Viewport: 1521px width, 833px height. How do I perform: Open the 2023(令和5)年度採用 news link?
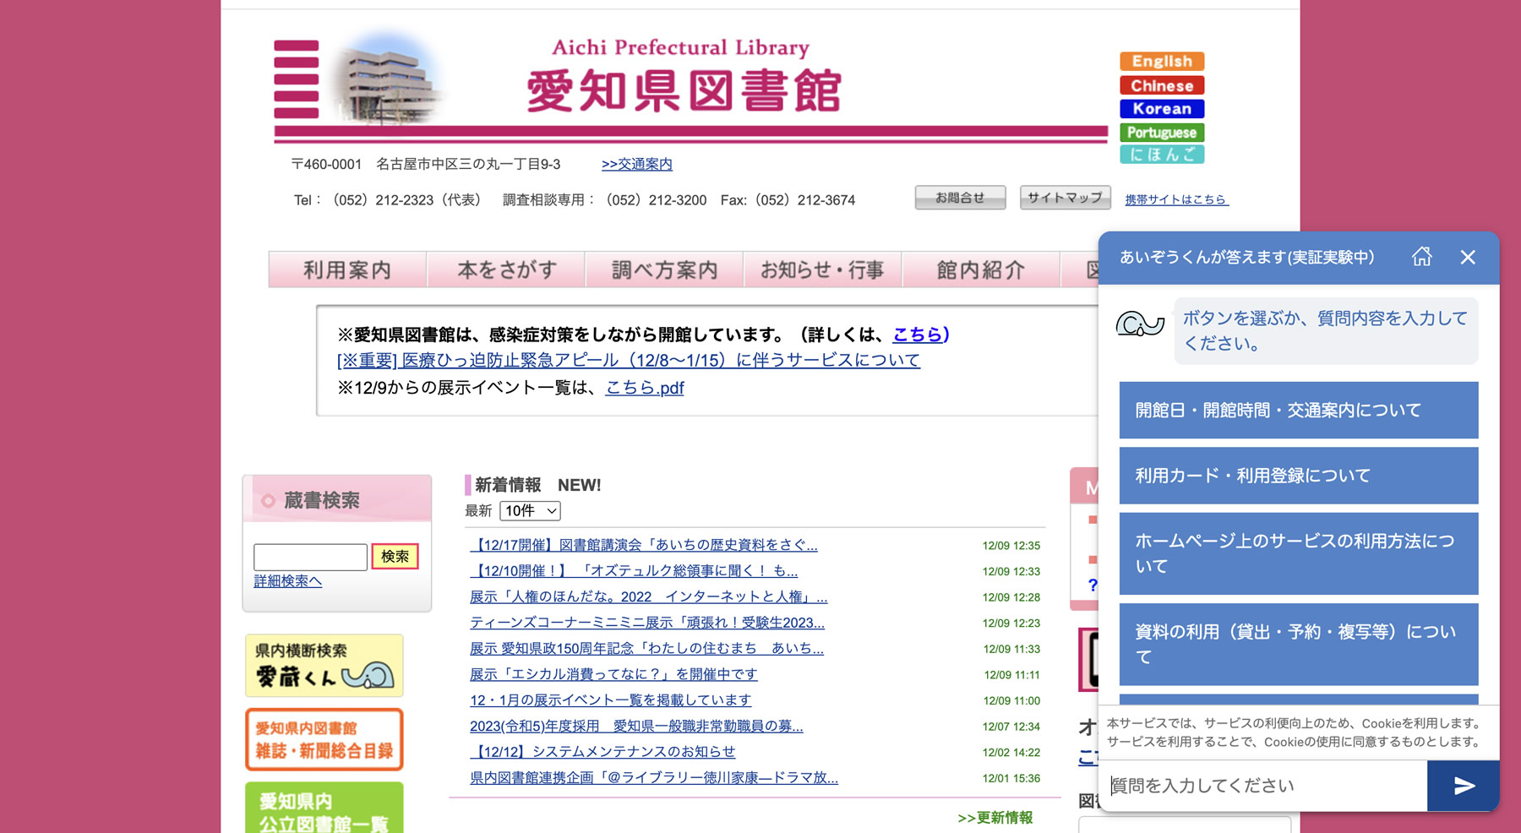coord(636,727)
